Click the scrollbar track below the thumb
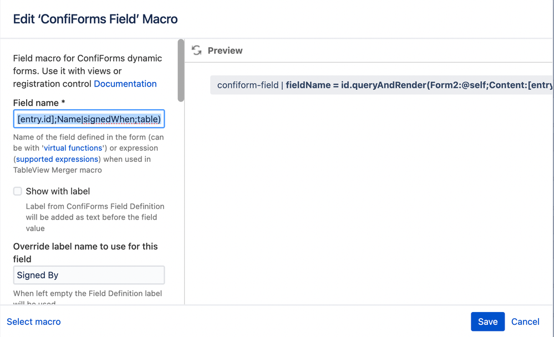554x337 pixels. (x=181, y=203)
